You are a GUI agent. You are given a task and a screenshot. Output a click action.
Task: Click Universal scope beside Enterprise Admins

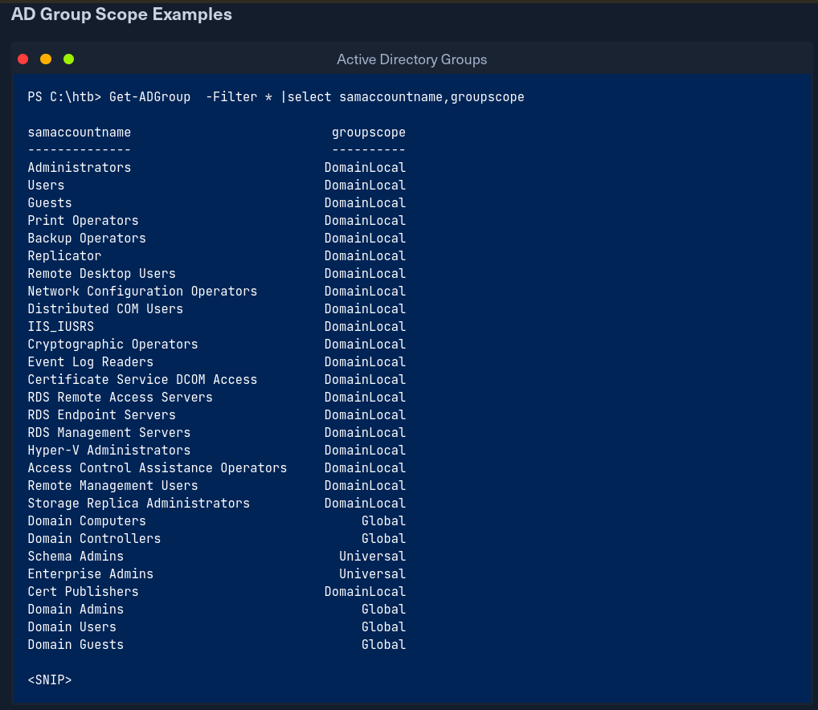point(372,574)
